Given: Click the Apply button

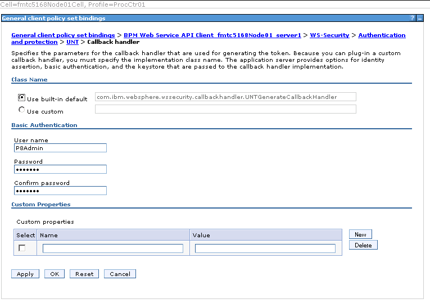Looking at the screenshot, I should [x=25, y=274].
